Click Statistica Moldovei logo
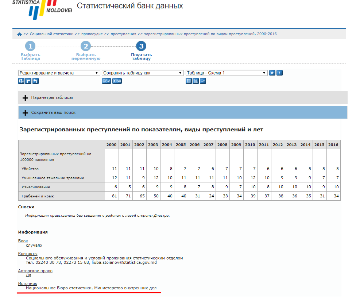Screen dimensions: 356x297 point(42,9)
